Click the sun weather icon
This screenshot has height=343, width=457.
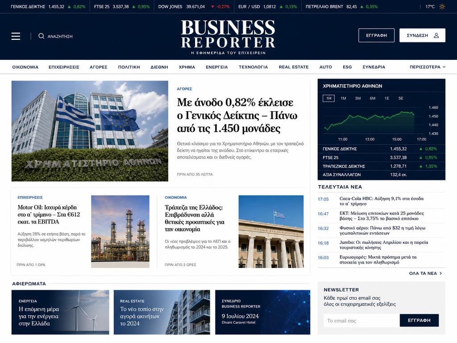(442, 6)
